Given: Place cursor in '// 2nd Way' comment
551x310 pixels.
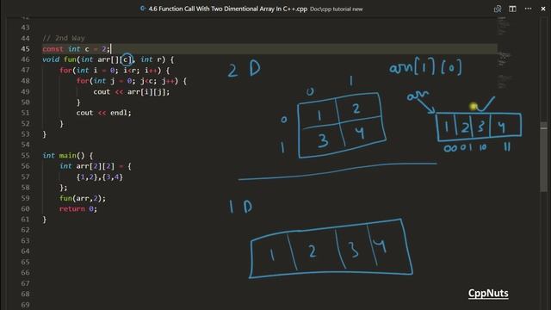Looking at the screenshot, I should click(64, 38).
